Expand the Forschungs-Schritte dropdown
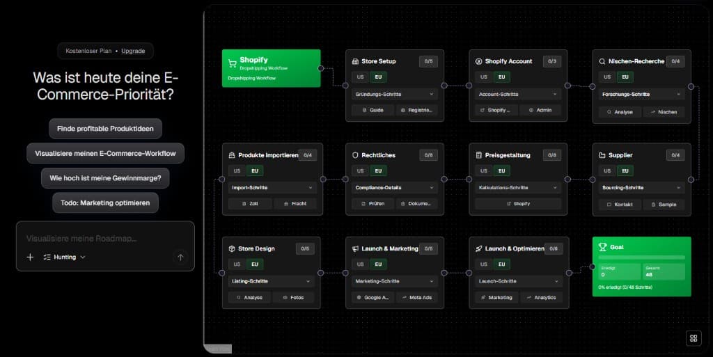The height and width of the screenshot is (357, 713). 641,95
